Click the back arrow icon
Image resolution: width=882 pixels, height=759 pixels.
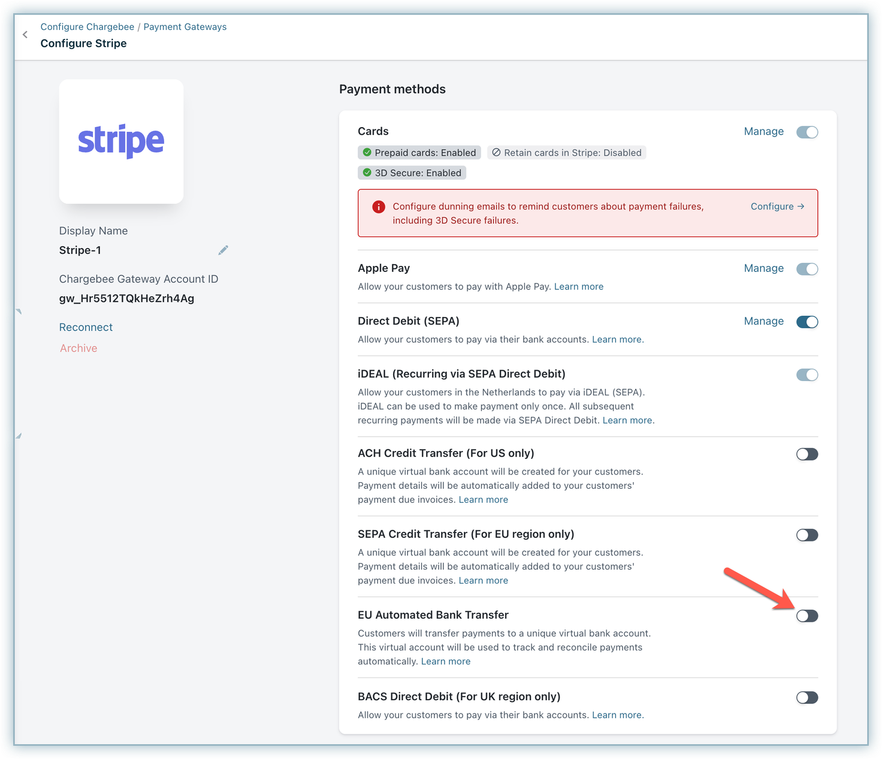click(x=25, y=35)
